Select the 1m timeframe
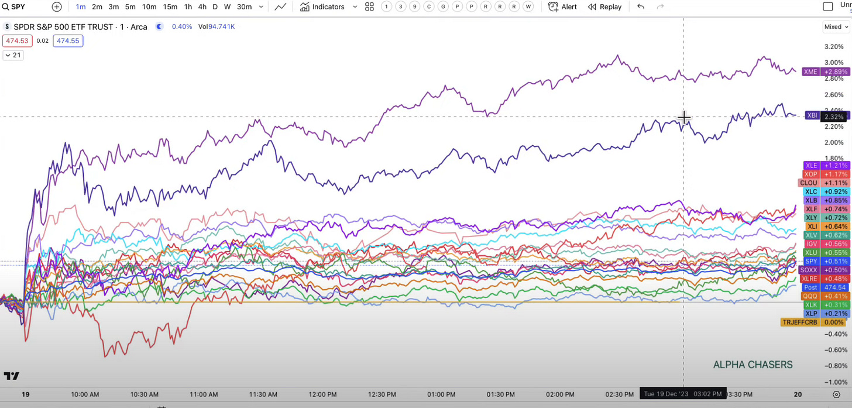This screenshot has height=408, width=852. (81, 7)
